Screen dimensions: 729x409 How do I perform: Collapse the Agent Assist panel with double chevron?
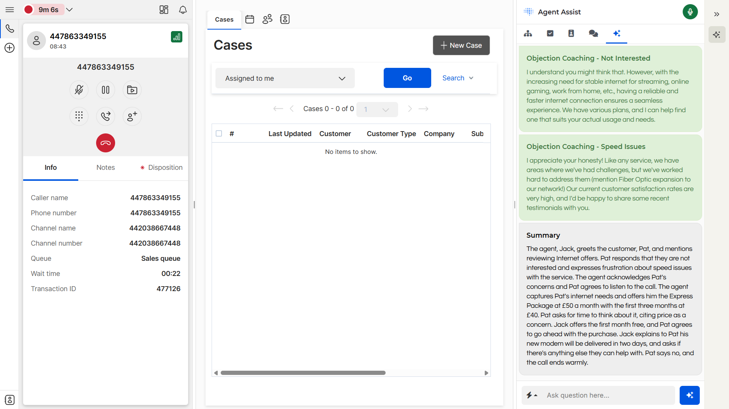point(716,14)
